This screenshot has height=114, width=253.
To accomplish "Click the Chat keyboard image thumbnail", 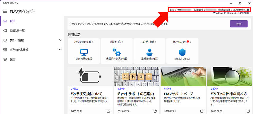I will 137,77.
